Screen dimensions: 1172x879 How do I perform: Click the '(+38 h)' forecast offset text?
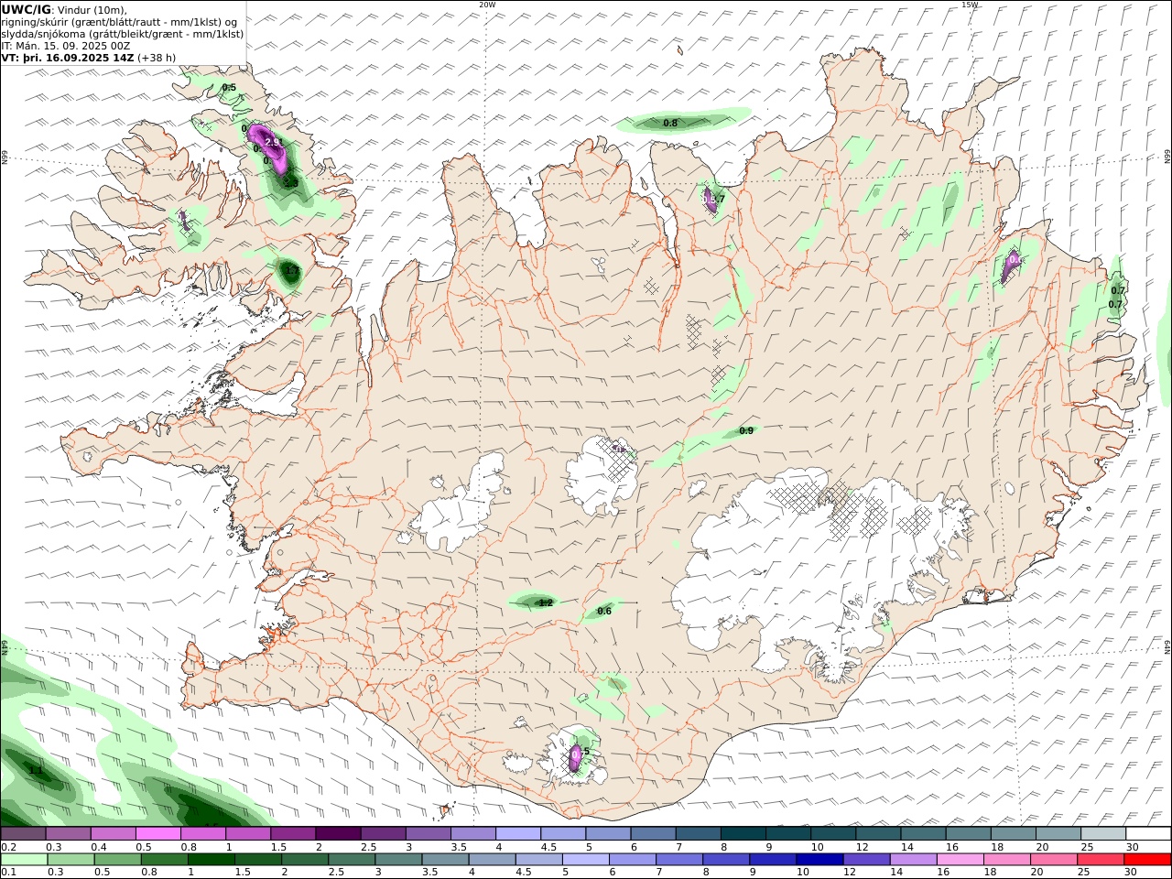pyautogui.click(x=157, y=58)
